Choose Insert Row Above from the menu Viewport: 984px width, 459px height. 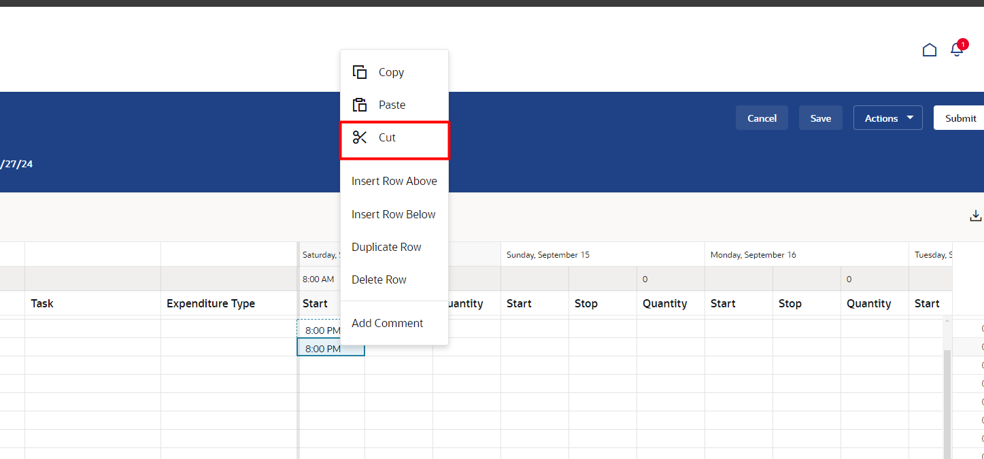394,181
